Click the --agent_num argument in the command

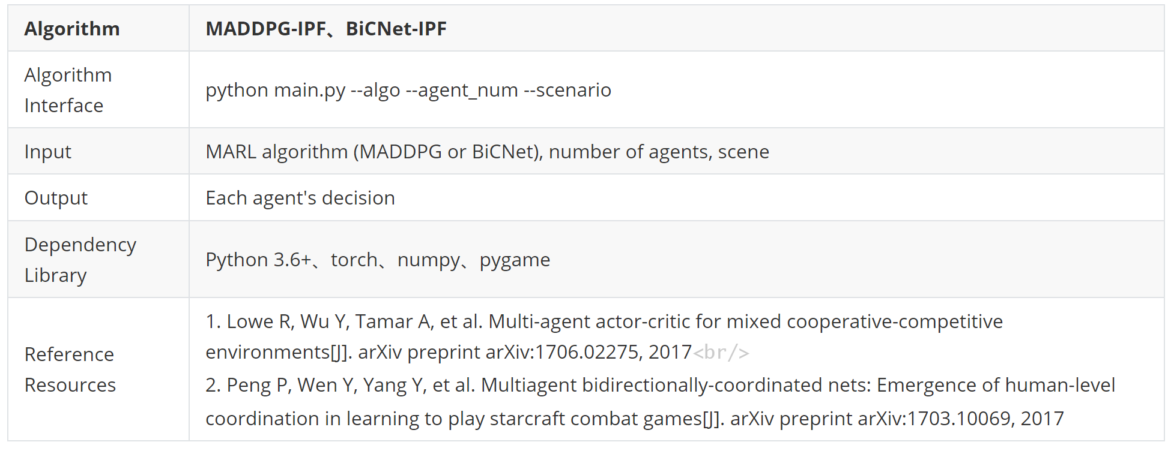[x=462, y=91]
